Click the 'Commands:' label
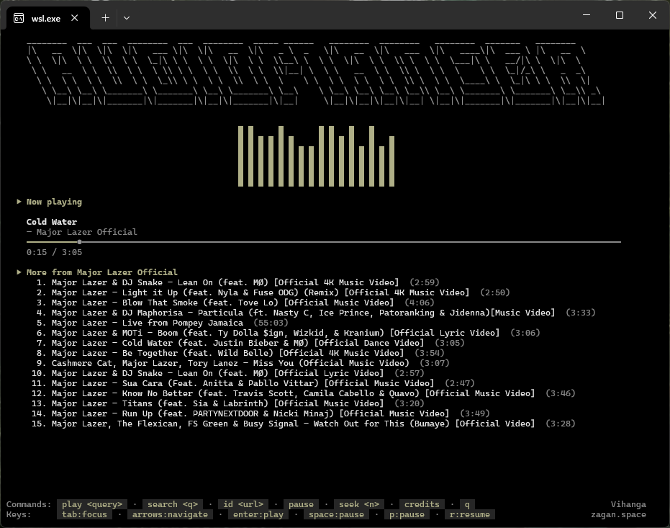 29,504
